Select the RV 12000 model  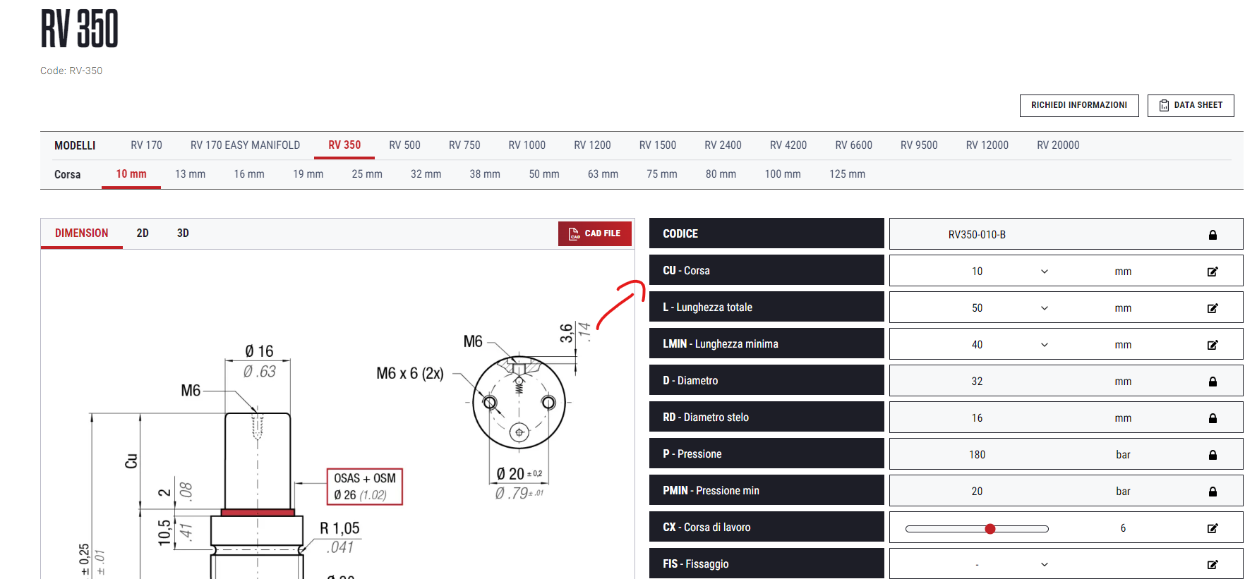pos(987,145)
